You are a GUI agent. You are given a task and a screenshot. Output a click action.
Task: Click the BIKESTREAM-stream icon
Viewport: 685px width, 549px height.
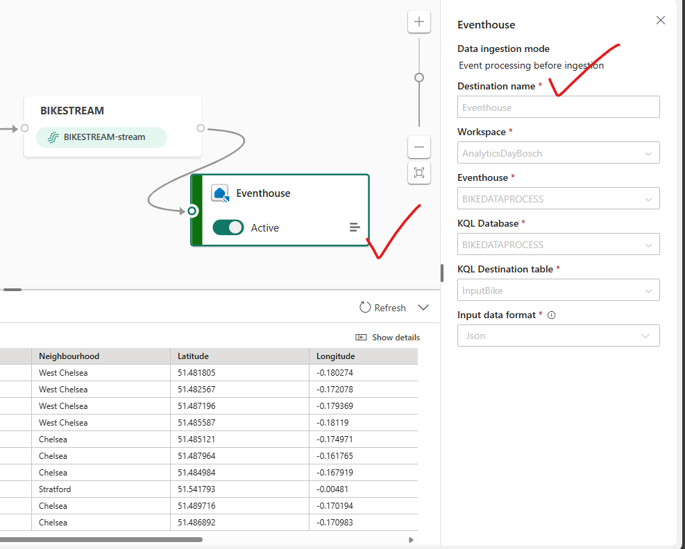pyautogui.click(x=53, y=137)
